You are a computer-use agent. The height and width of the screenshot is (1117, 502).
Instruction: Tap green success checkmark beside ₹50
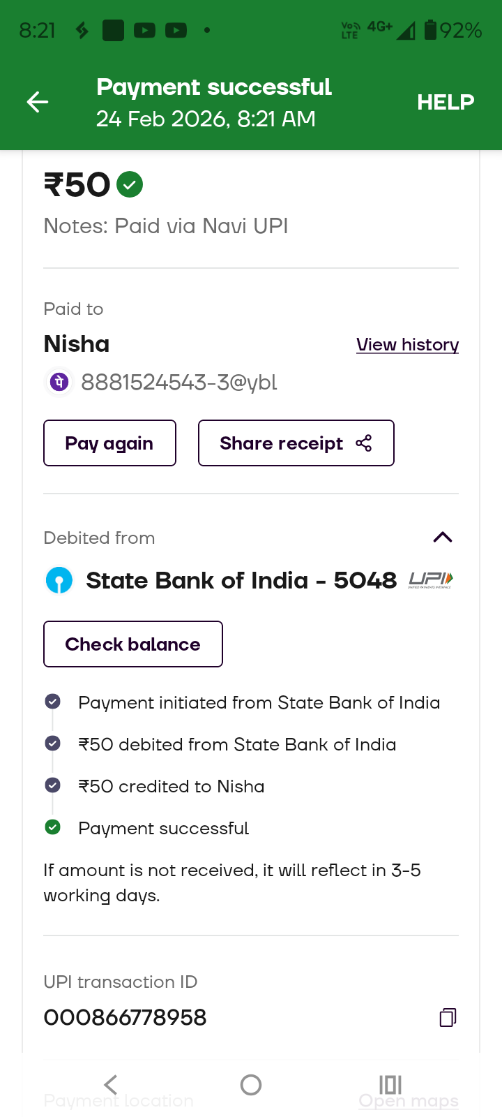tap(130, 185)
